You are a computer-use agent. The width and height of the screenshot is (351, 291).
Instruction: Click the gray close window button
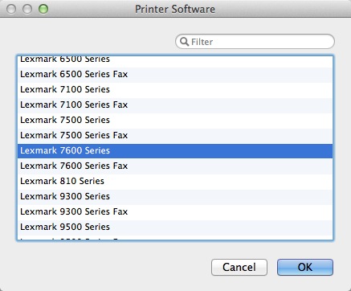coord(11,9)
